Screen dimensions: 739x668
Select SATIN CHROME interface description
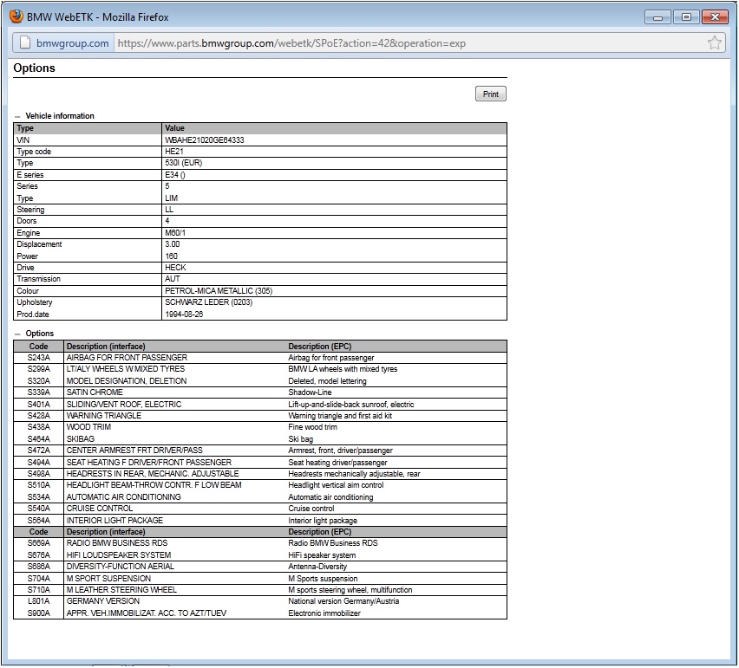[x=95, y=392]
